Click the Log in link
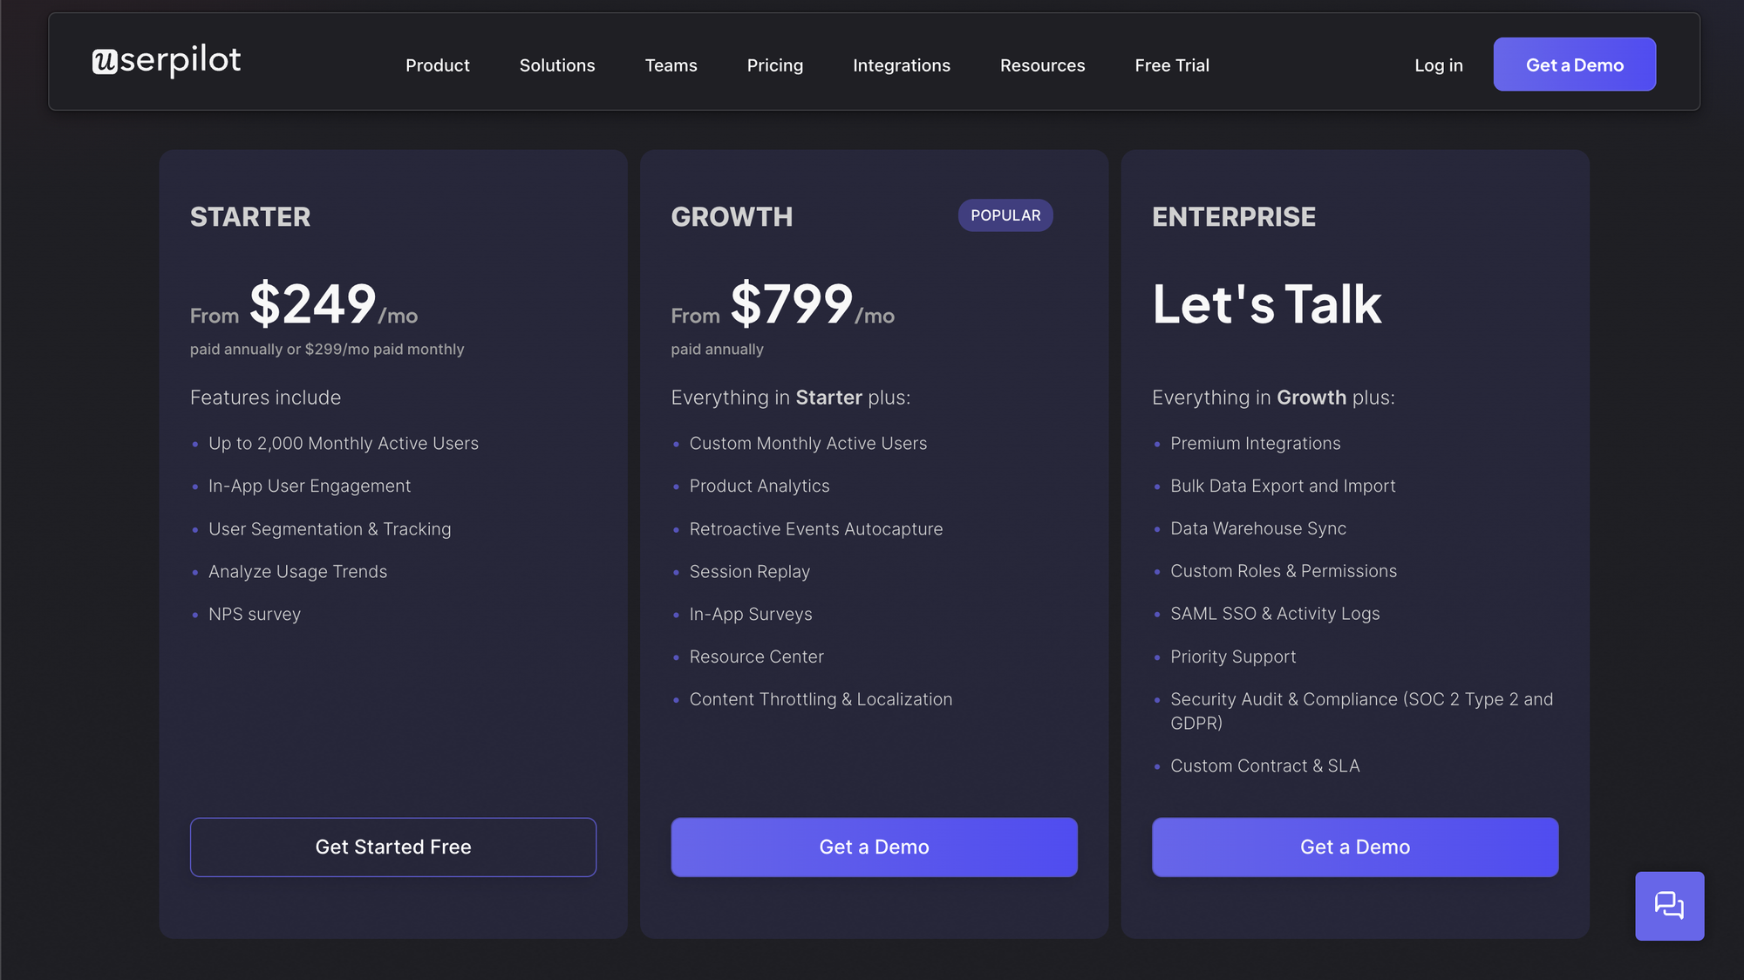This screenshot has height=980, width=1744. (1438, 65)
